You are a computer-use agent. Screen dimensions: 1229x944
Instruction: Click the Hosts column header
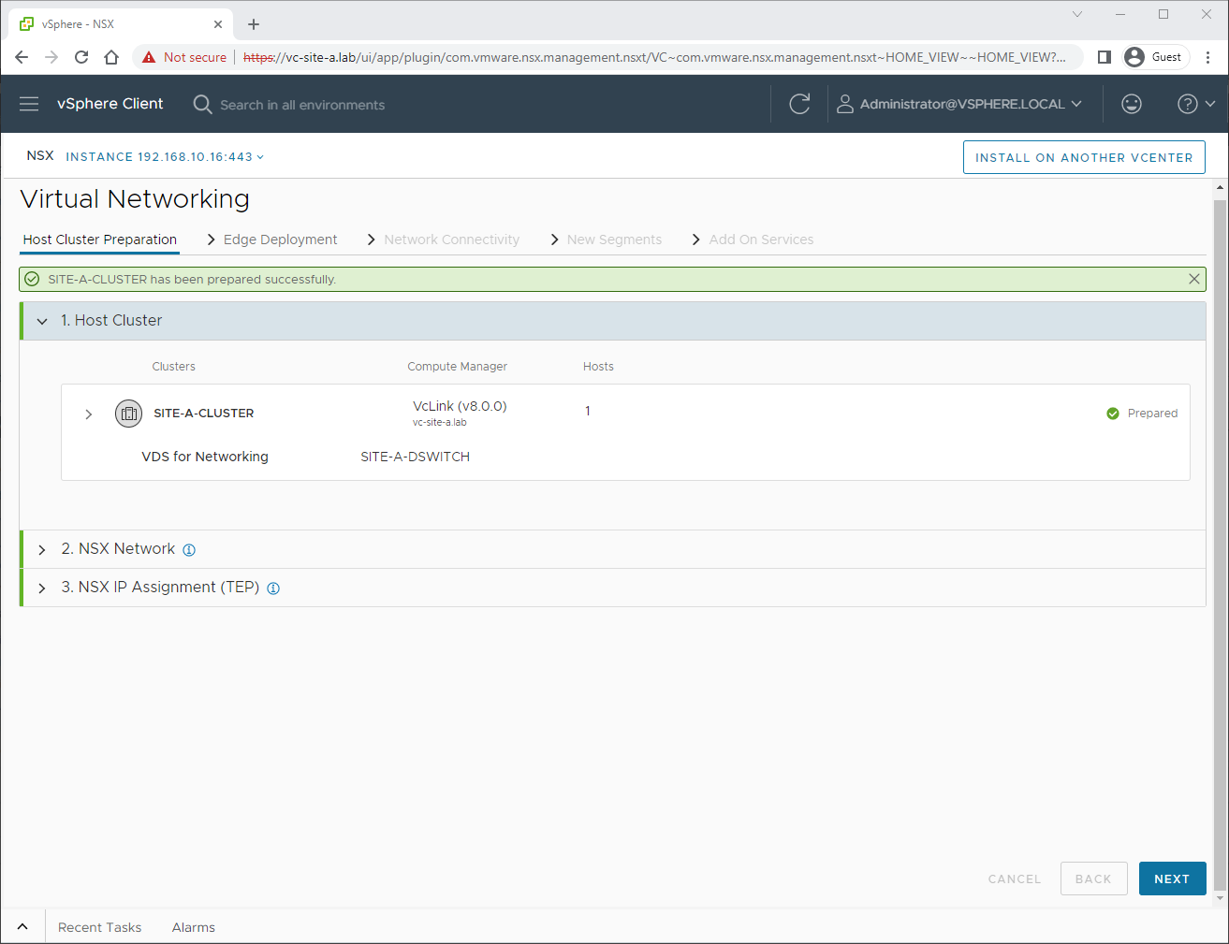598,367
